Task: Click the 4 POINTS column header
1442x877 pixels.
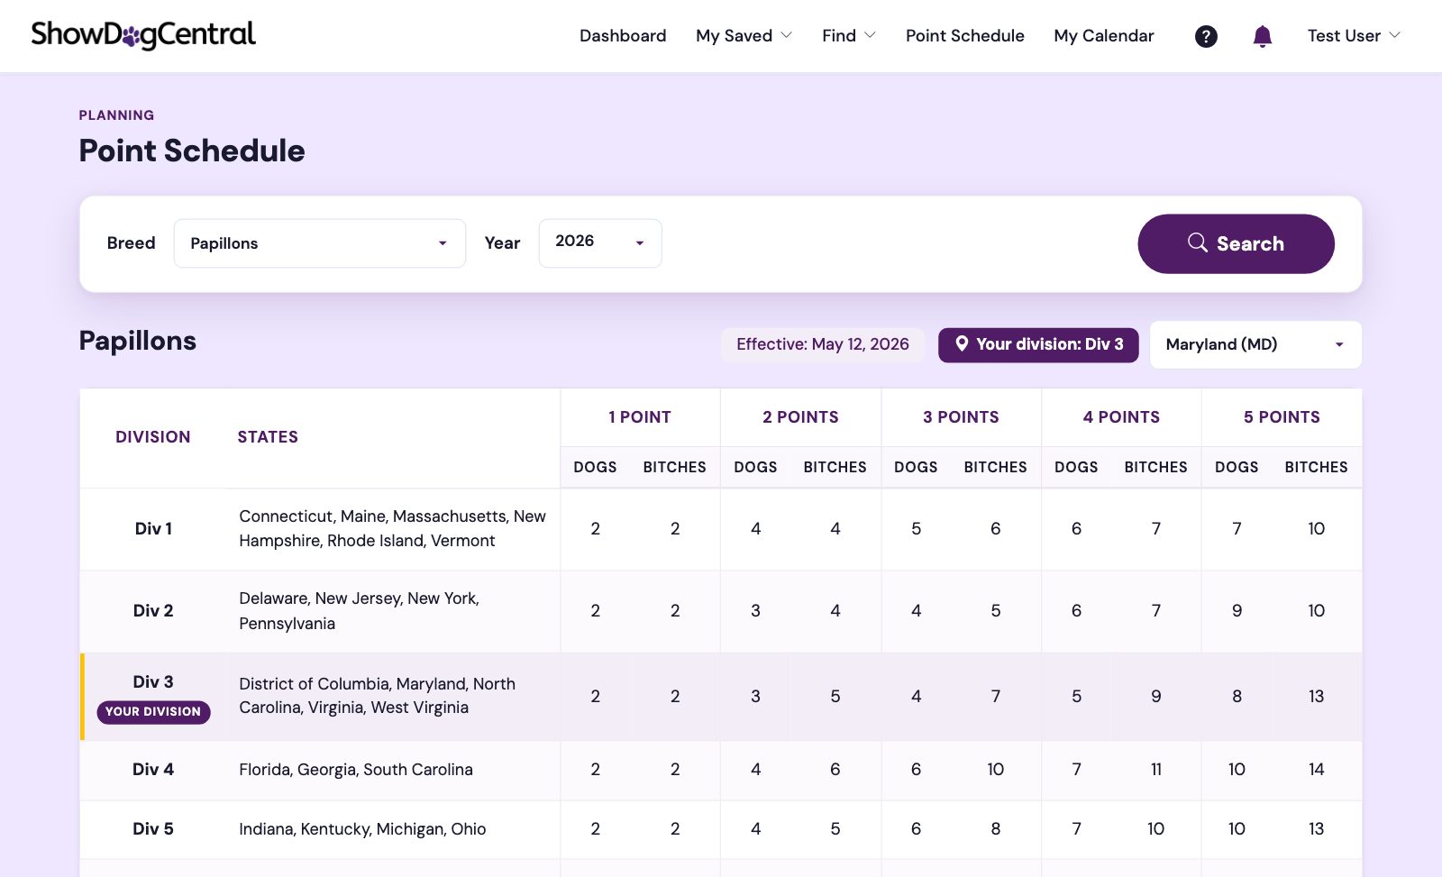Action: click(x=1121, y=417)
